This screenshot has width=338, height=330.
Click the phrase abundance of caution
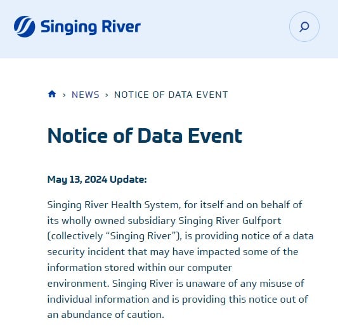coord(112,315)
